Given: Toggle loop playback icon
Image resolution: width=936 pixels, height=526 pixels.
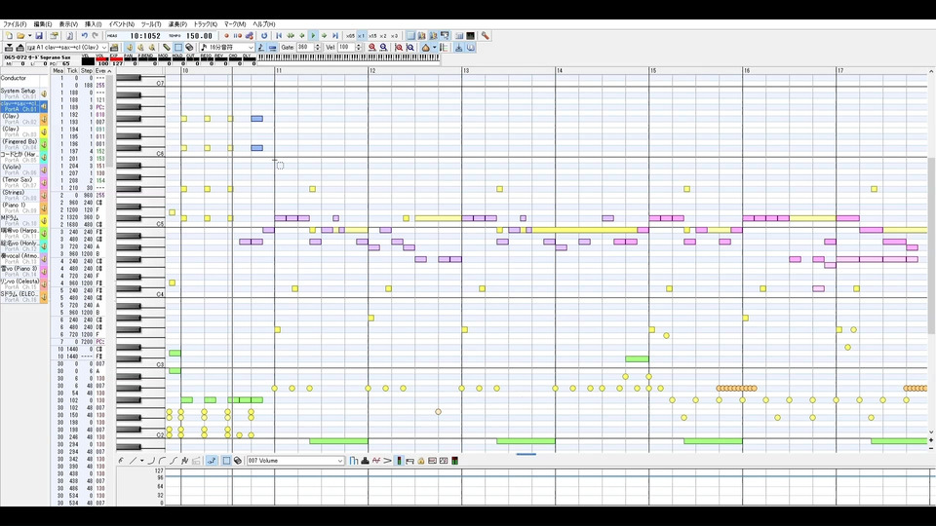Looking at the screenshot, I should [x=264, y=36].
